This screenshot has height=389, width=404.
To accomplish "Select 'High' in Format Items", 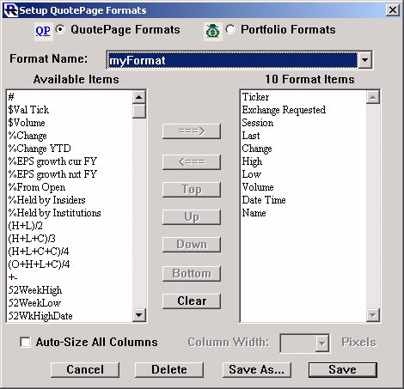I will (303, 161).
